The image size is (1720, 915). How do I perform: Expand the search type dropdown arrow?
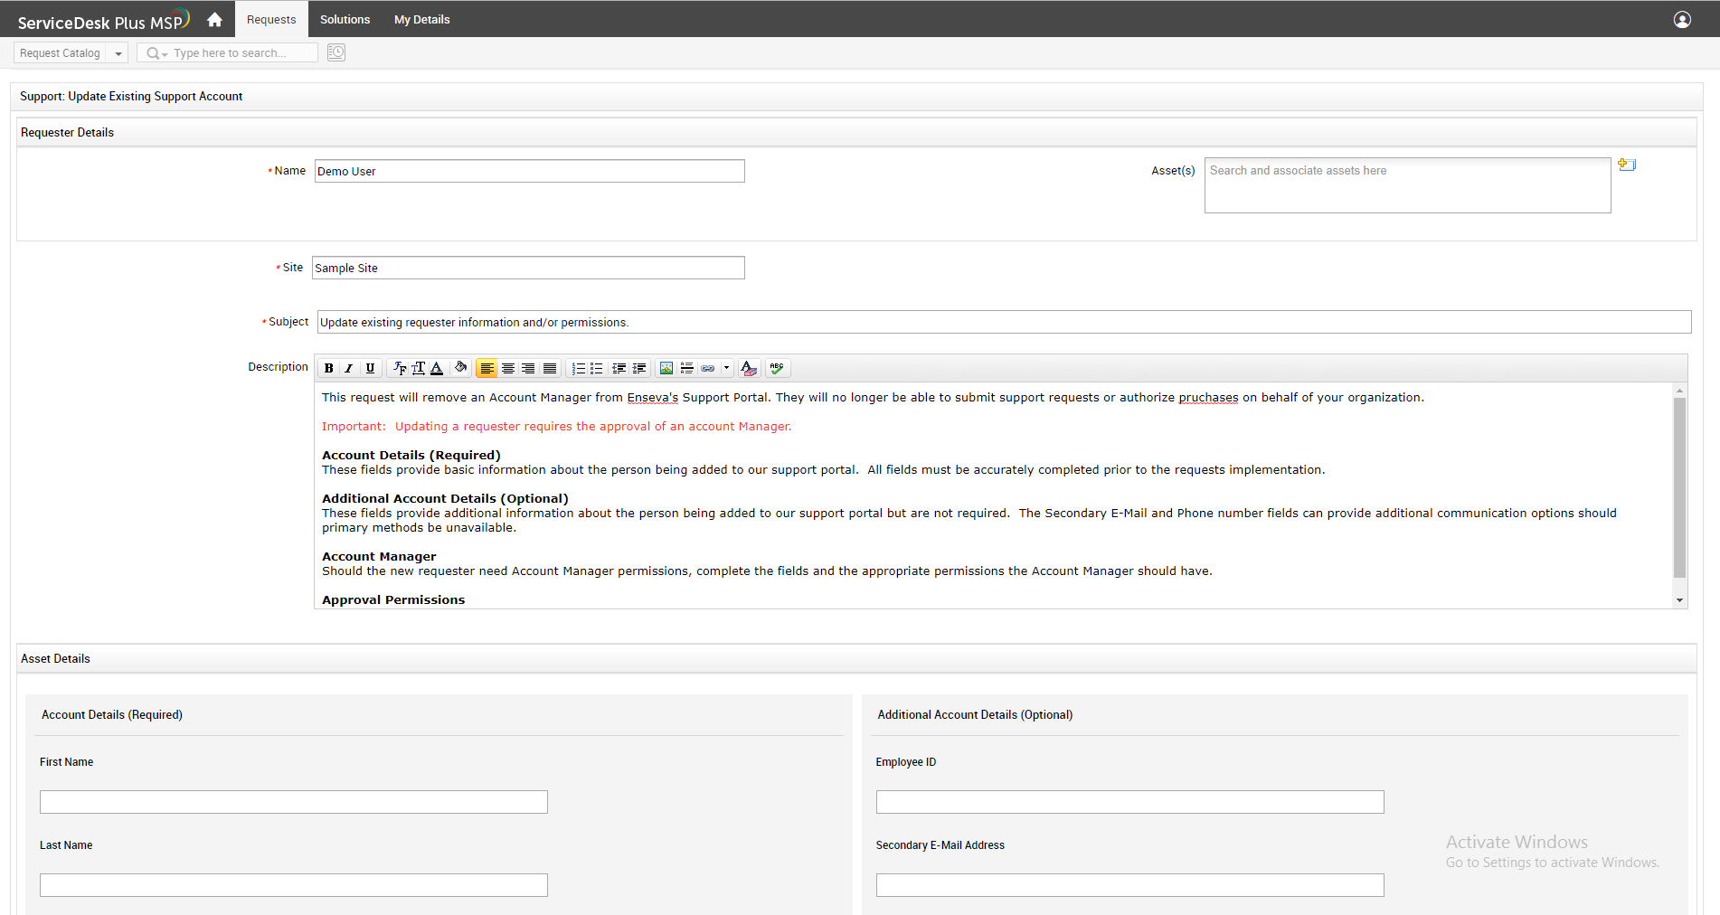165,54
